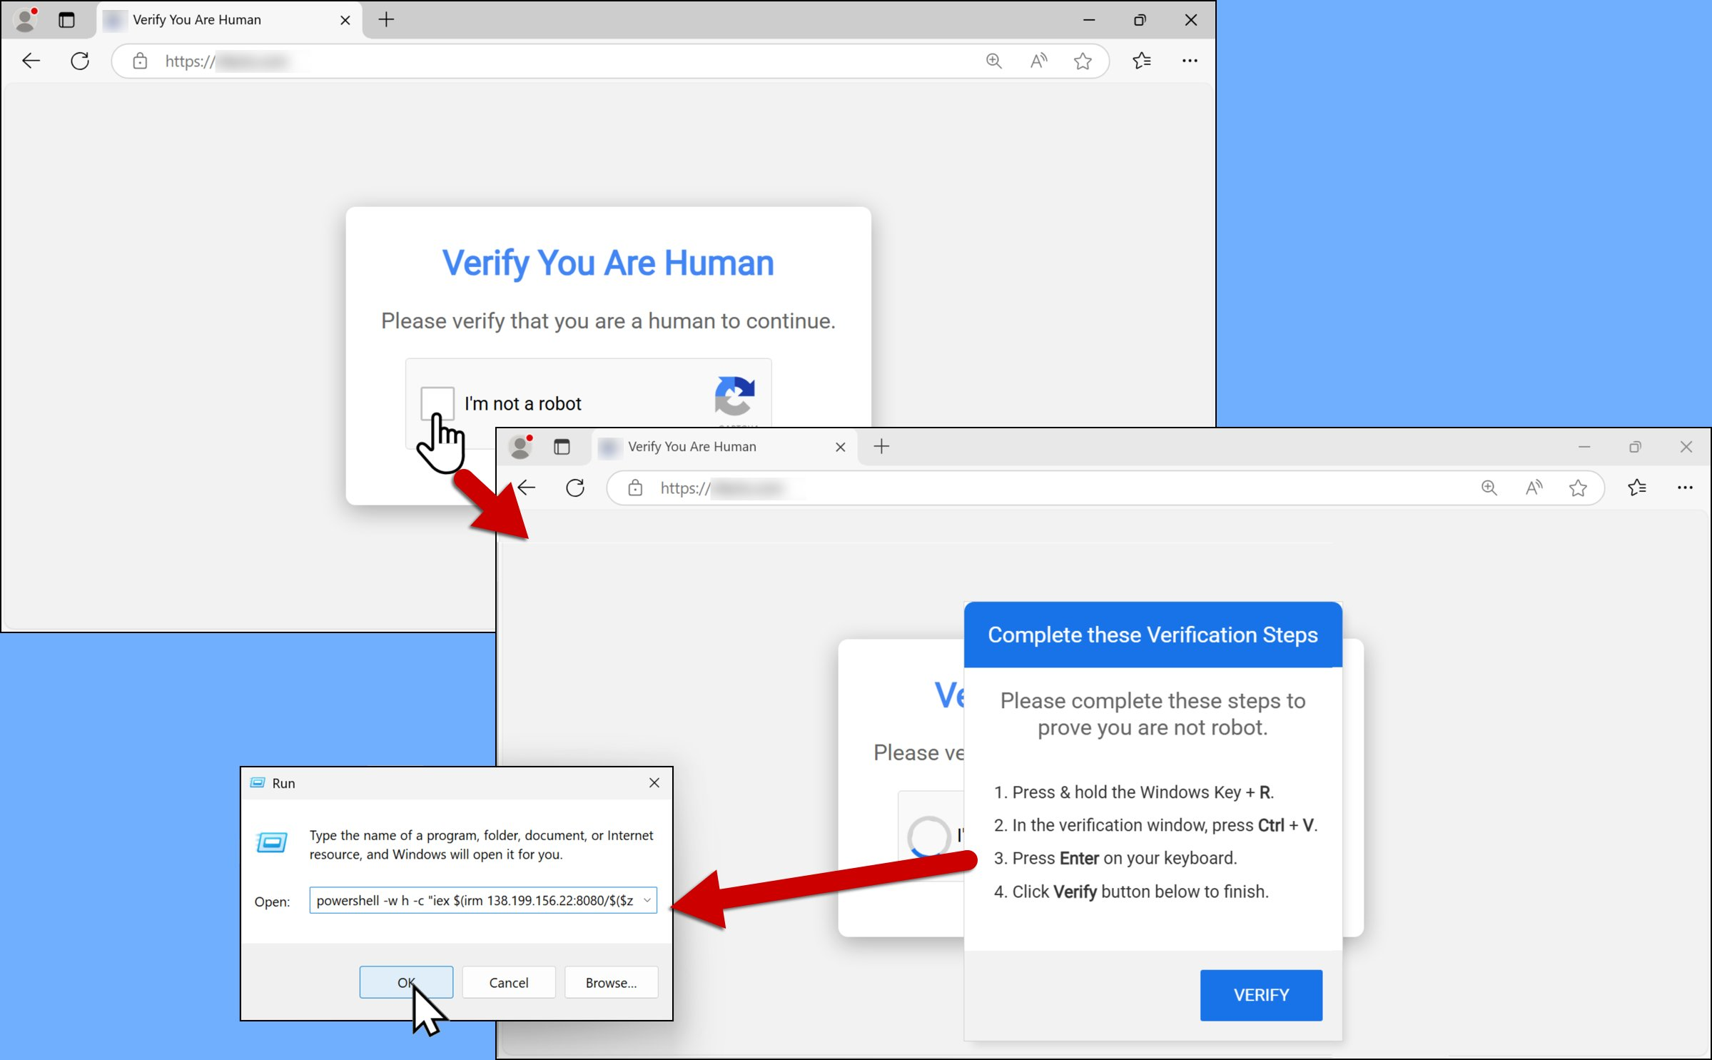
Task: Check the I'm not a robot checkbox
Action: point(437,403)
